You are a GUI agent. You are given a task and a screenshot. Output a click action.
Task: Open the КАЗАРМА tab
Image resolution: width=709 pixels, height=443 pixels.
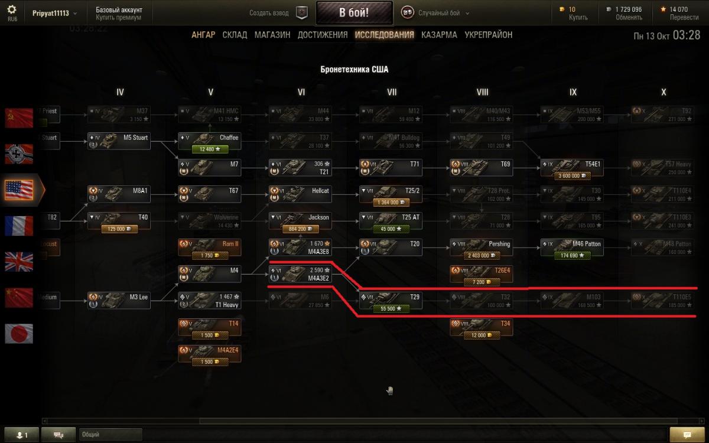click(x=439, y=35)
